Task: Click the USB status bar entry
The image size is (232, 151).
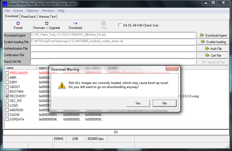Action: tap(75, 139)
